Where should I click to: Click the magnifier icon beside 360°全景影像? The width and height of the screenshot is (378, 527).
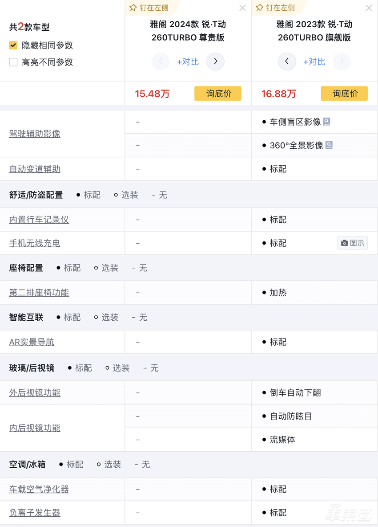(x=329, y=145)
